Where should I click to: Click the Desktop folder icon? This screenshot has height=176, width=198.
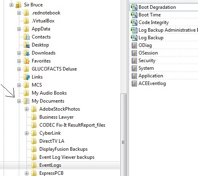[27, 45]
